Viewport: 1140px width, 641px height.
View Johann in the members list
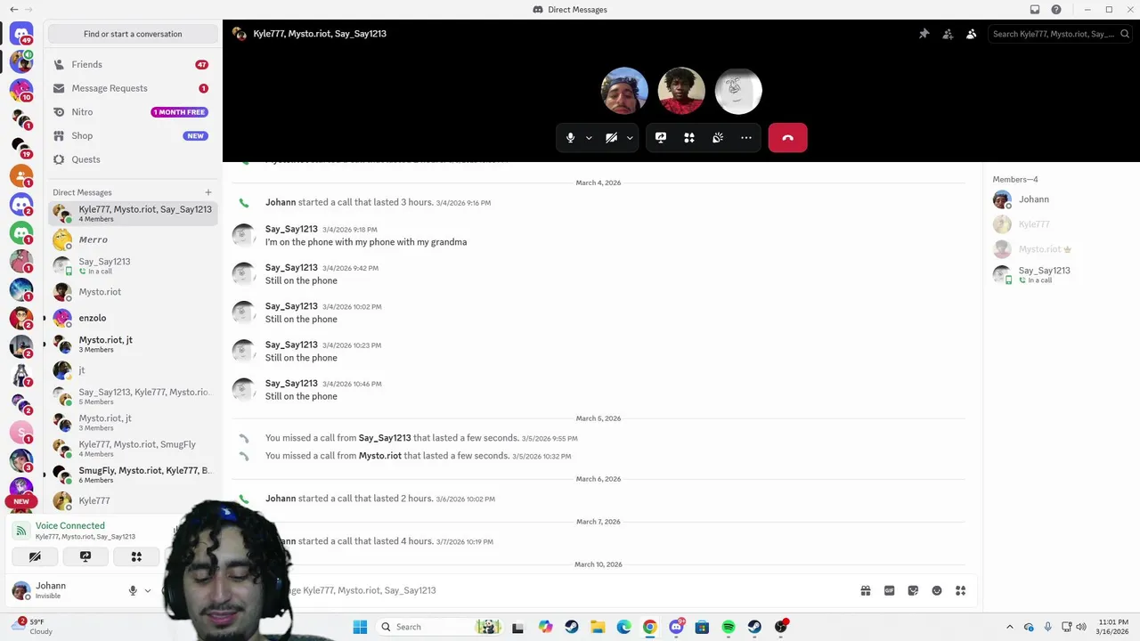point(1060,199)
